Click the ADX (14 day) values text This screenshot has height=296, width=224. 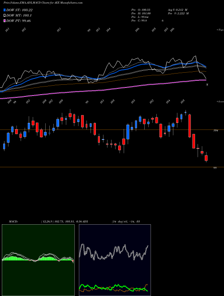[x=125, y=222]
